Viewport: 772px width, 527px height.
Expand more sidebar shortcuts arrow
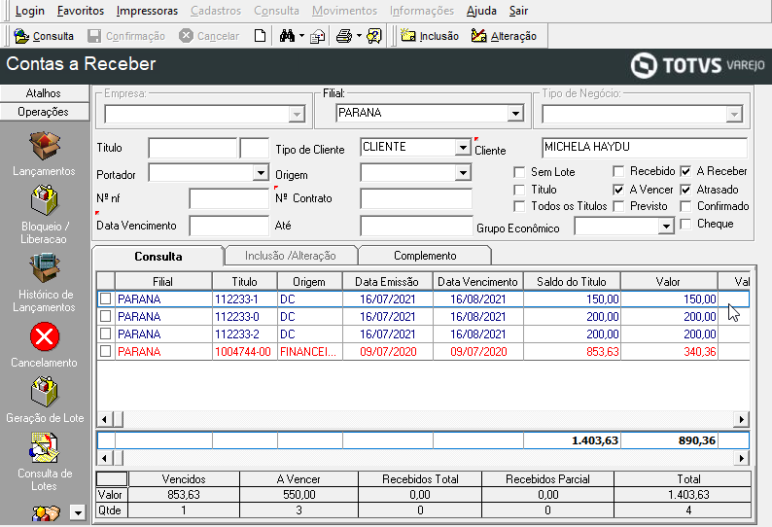[78, 513]
